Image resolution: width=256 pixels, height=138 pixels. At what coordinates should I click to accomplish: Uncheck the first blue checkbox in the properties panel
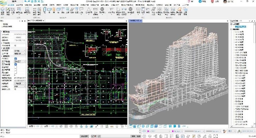point(16,59)
